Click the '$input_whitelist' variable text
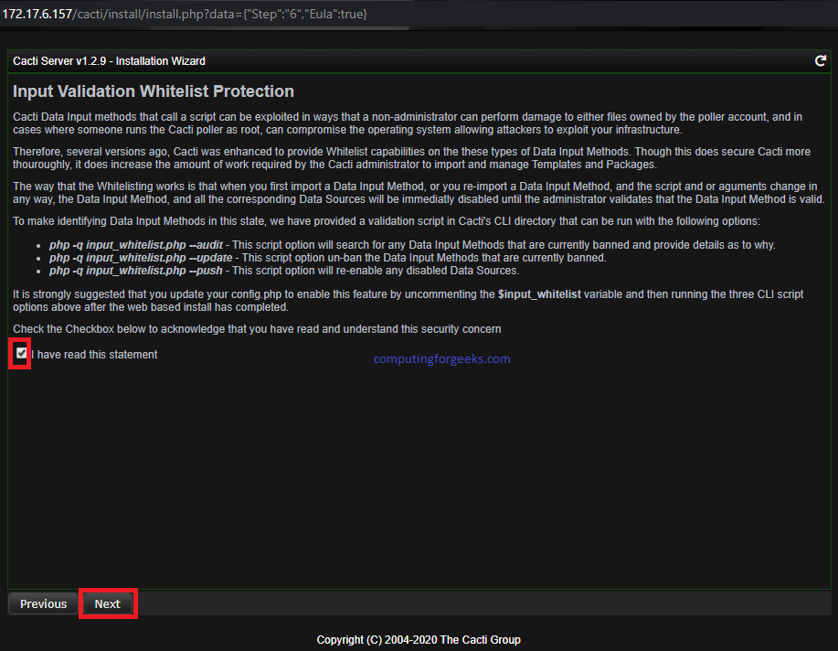The image size is (838, 651). point(539,294)
